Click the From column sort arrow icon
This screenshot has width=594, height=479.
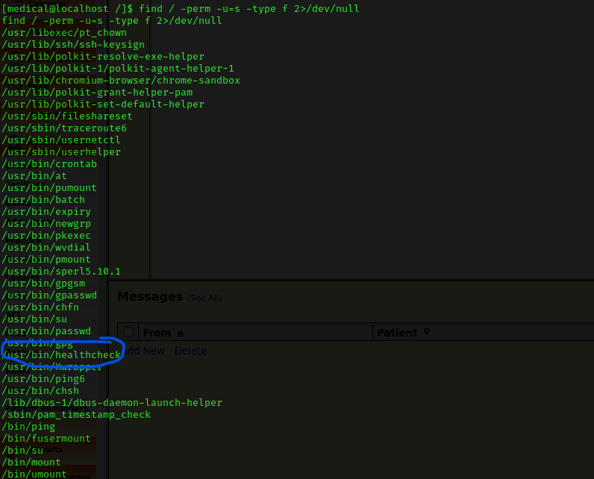point(180,333)
